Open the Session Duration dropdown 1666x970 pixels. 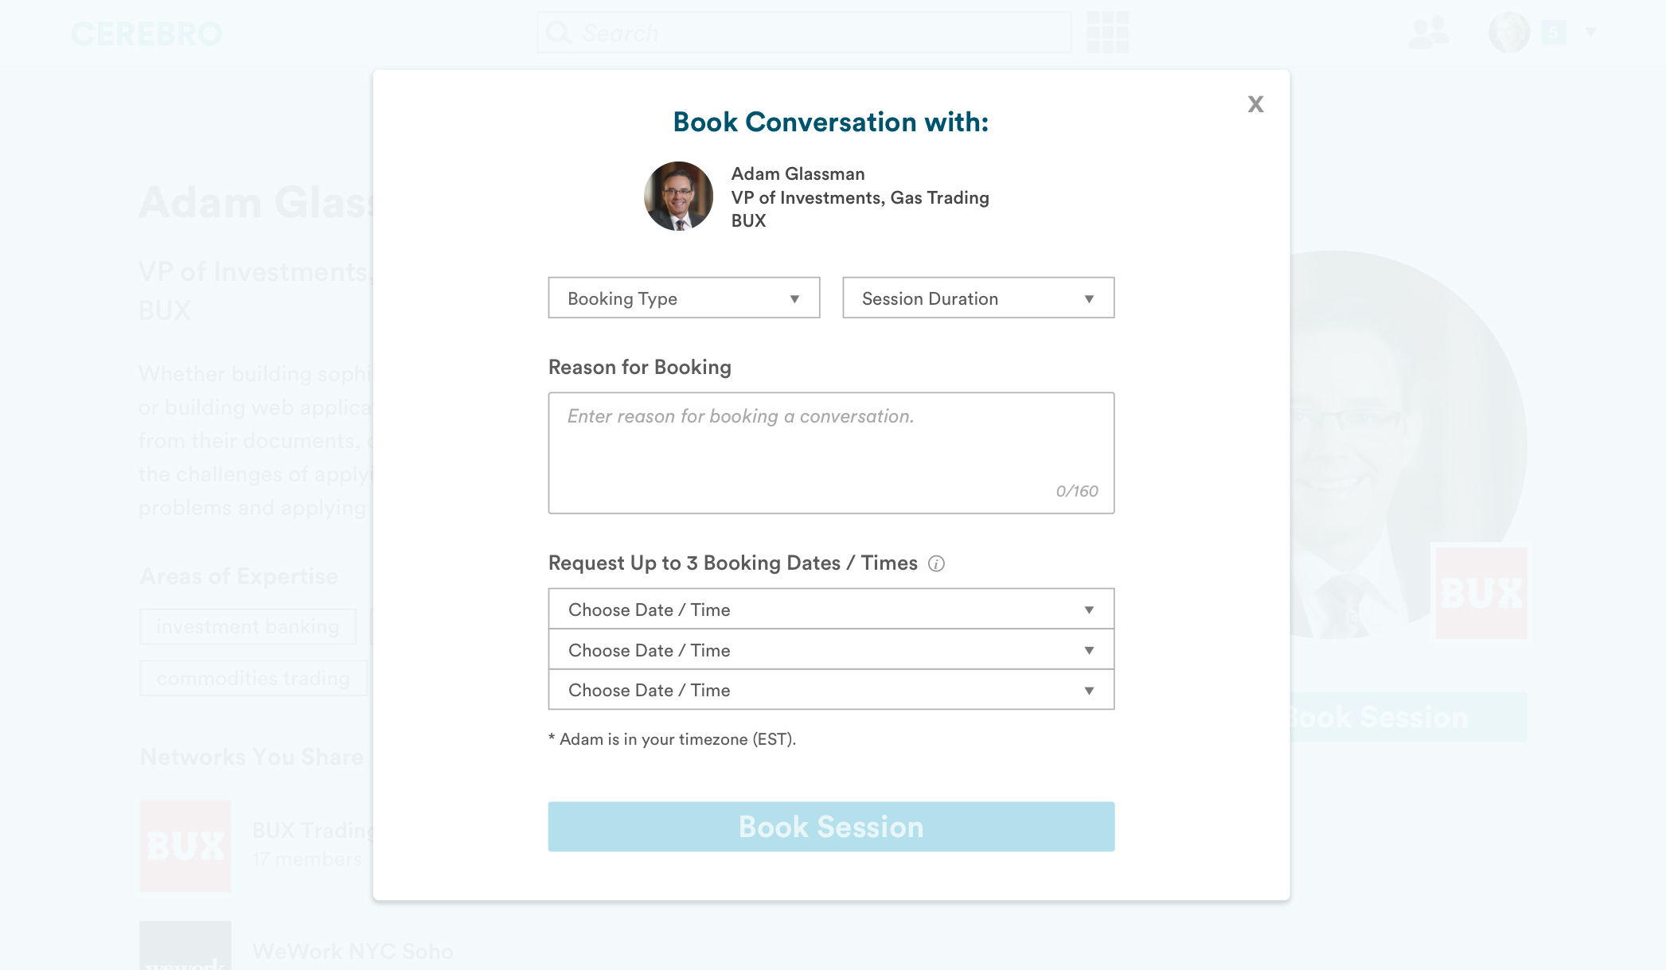coord(977,298)
